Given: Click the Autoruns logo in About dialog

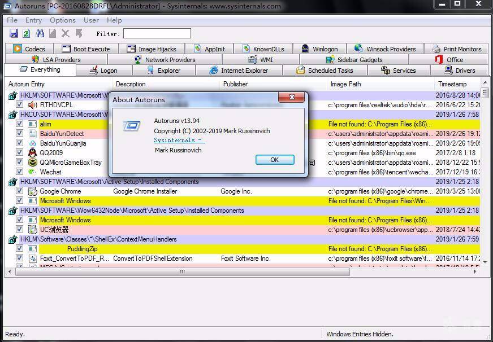Looking at the screenshot, I should click(x=131, y=126).
